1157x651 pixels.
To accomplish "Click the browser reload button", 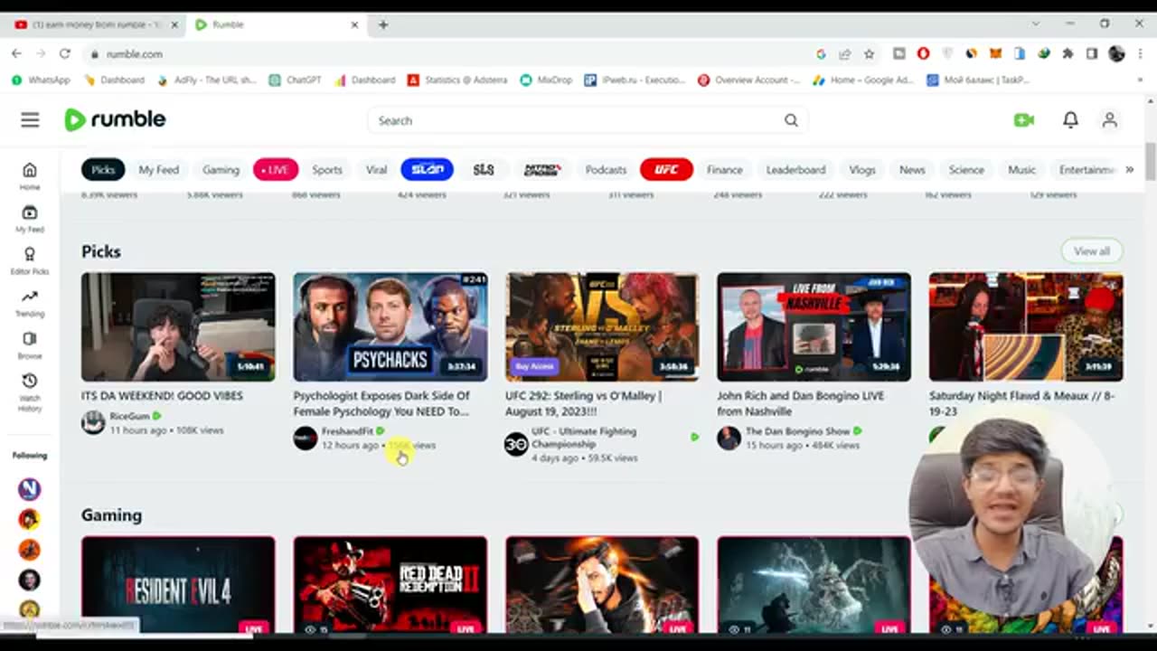I will point(64,54).
